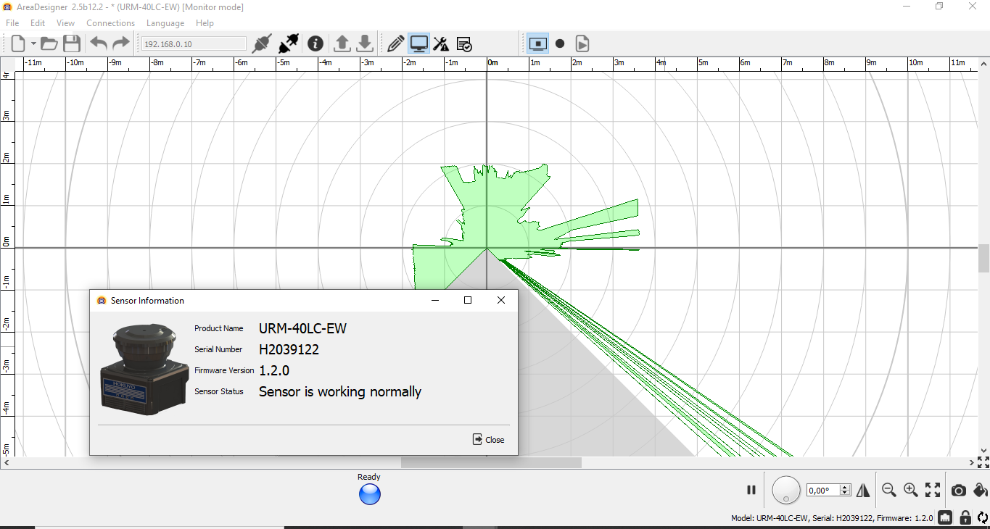The height and width of the screenshot is (529, 990).
Task: Zoom in on the scan view
Action: (x=911, y=490)
